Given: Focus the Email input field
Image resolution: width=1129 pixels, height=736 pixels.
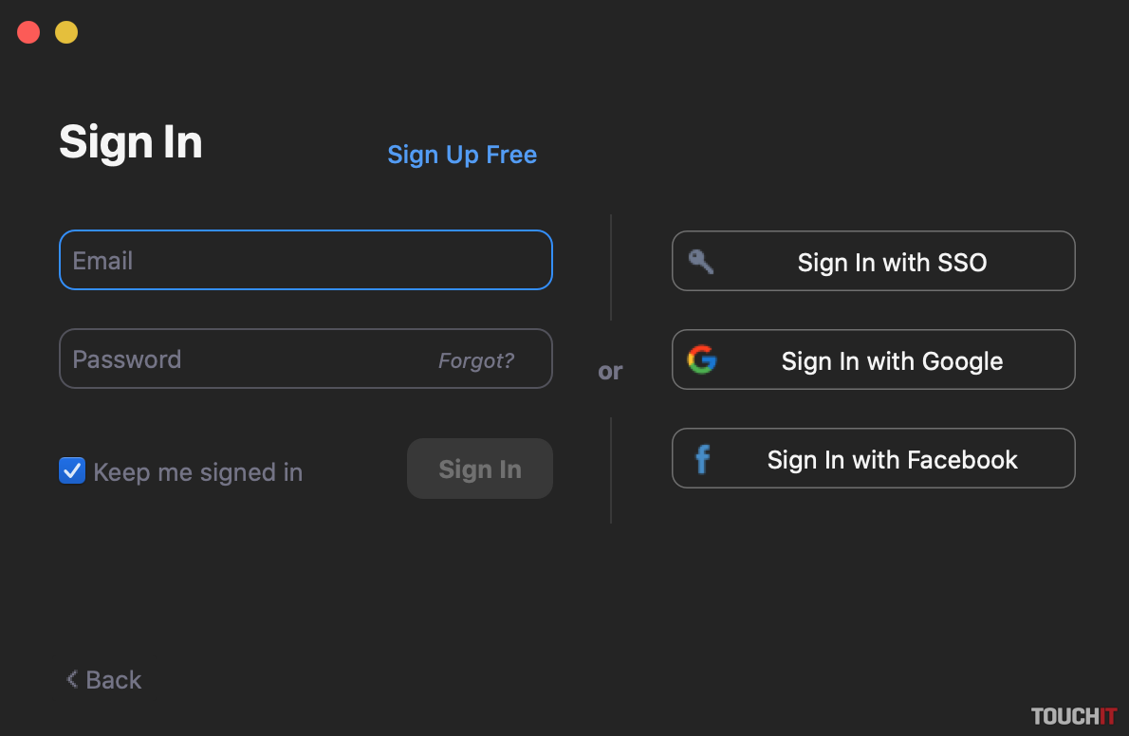Looking at the screenshot, I should [x=305, y=260].
